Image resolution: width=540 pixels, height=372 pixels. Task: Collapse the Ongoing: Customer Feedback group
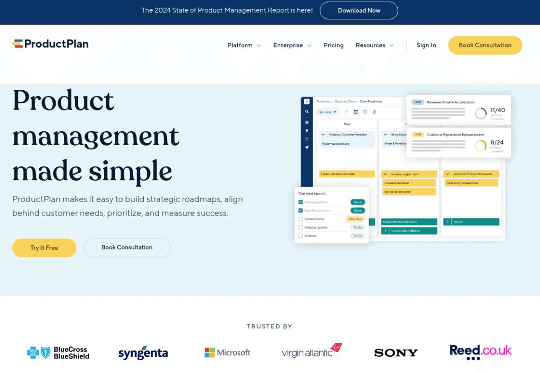(x=324, y=135)
